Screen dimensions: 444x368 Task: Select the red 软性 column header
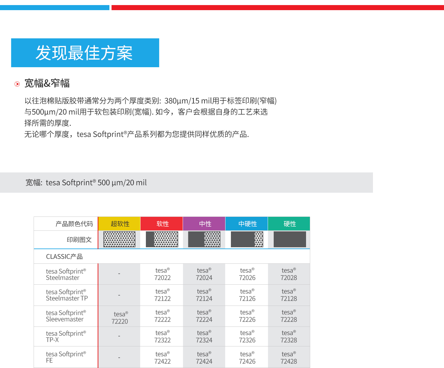(162, 224)
